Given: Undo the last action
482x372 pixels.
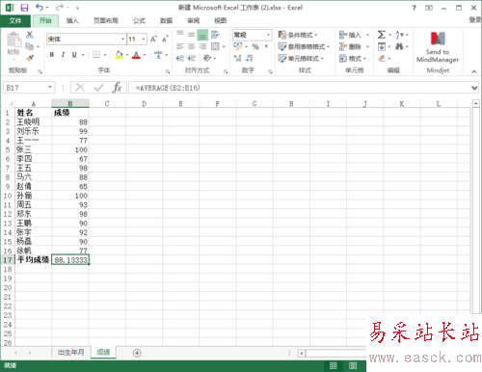Looking at the screenshot, I should pyautogui.click(x=40, y=8).
